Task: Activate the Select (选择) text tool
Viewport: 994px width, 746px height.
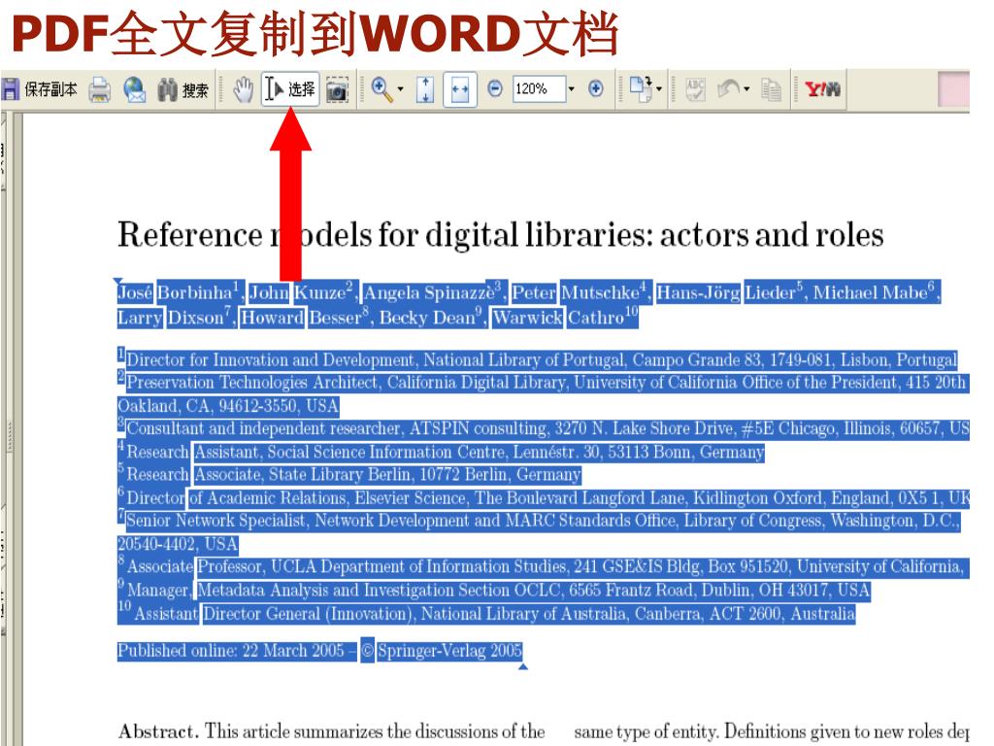Action: pyautogui.click(x=290, y=88)
